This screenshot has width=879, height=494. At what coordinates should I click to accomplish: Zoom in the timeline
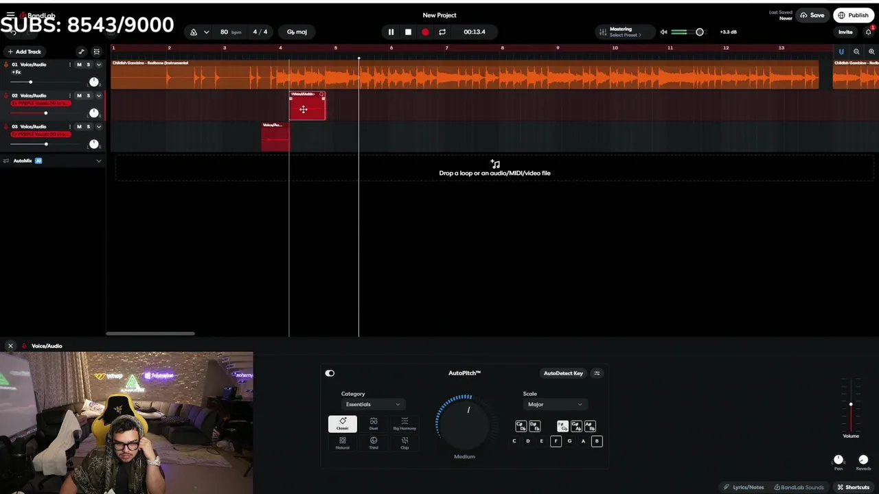click(x=871, y=51)
